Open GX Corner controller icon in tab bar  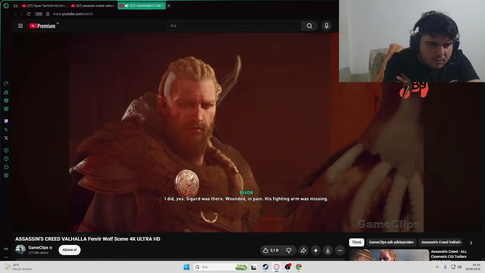16,6
